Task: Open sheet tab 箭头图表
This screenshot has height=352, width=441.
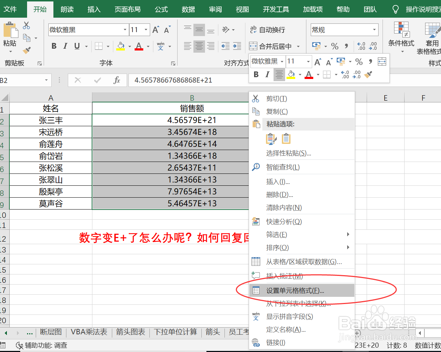Action: [x=131, y=332]
